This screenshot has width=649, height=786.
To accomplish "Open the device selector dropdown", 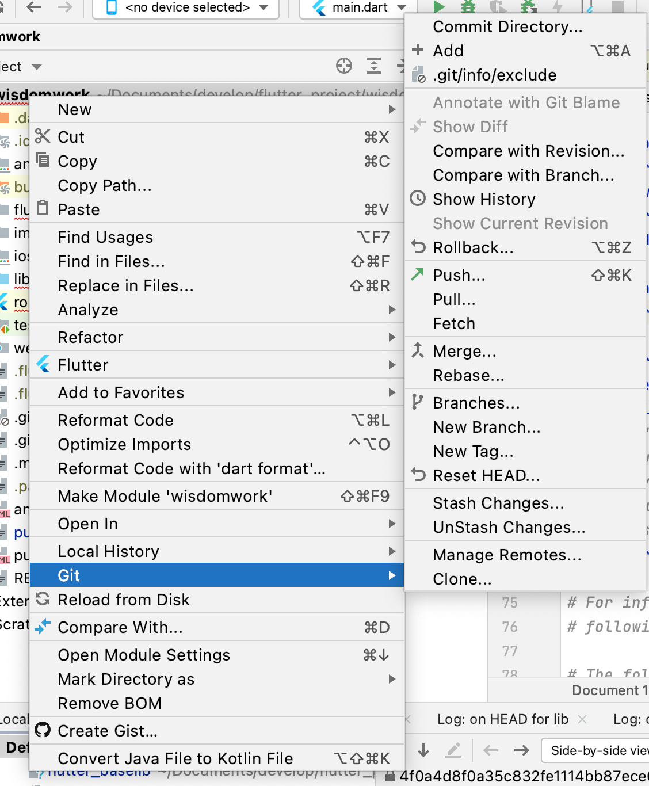I will (x=186, y=8).
